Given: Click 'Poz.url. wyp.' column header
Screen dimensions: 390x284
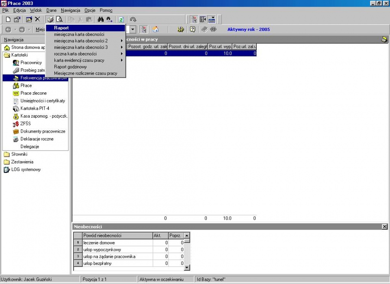Looking at the screenshot, I should pyautogui.click(x=220, y=46).
